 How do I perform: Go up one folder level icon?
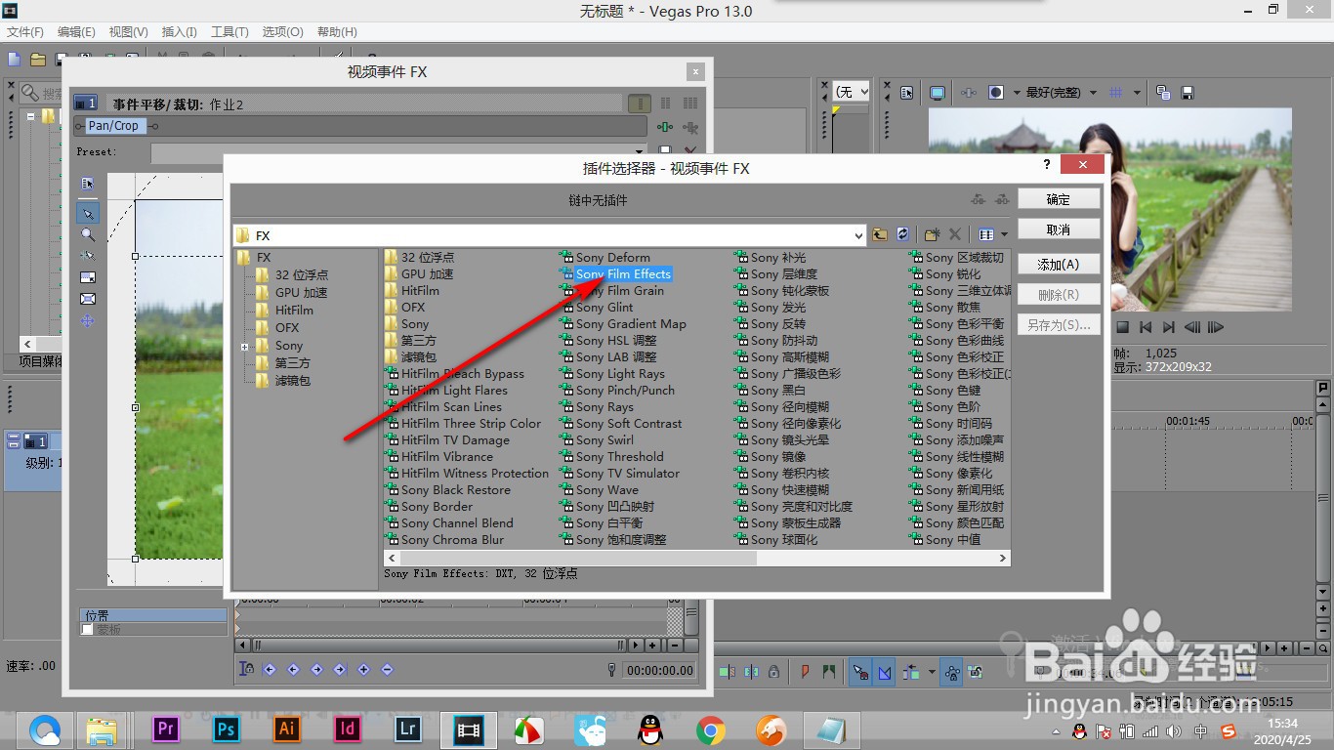(x=880, y=235)
